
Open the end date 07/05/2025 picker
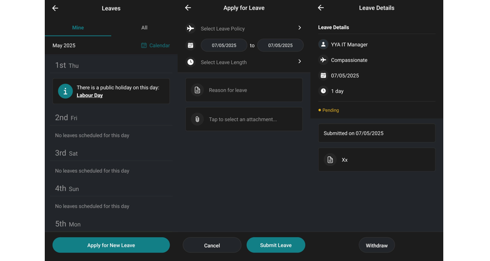click(280, 45)
